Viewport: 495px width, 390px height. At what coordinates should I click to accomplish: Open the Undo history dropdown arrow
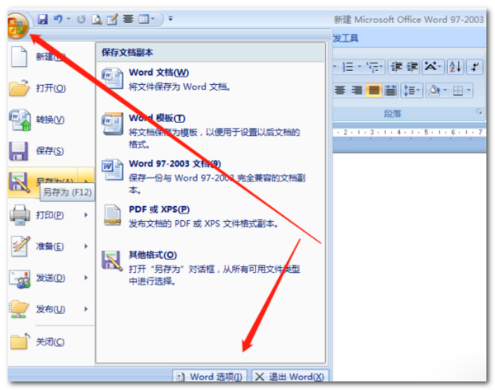pos(68,19)
